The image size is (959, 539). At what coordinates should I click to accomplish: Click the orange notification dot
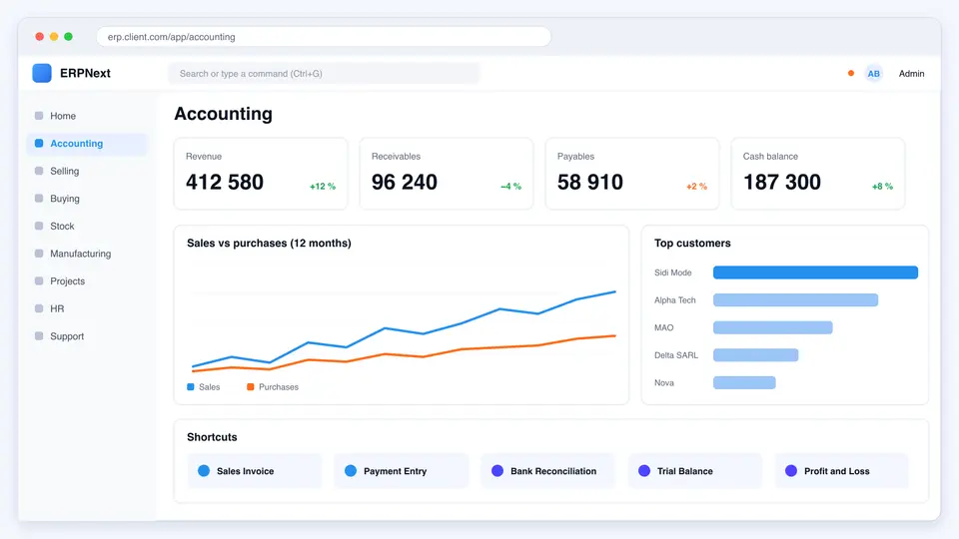coord(851,73)
